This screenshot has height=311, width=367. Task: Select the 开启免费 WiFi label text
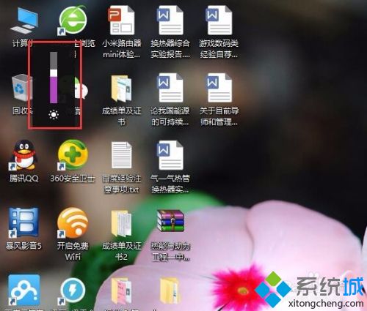[x=73, y=251]
